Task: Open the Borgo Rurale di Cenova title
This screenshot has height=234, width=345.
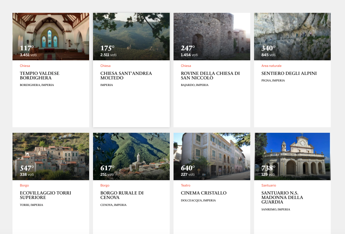Action: pos(122,195)
